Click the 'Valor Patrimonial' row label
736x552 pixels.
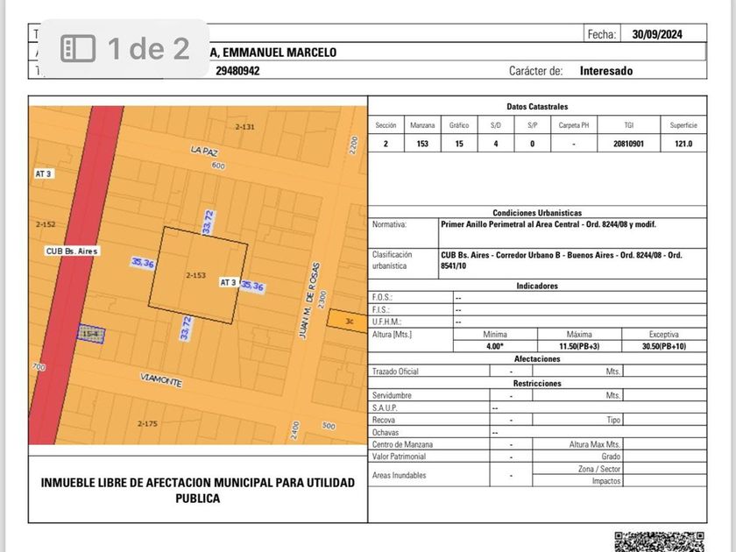[399, 456]
